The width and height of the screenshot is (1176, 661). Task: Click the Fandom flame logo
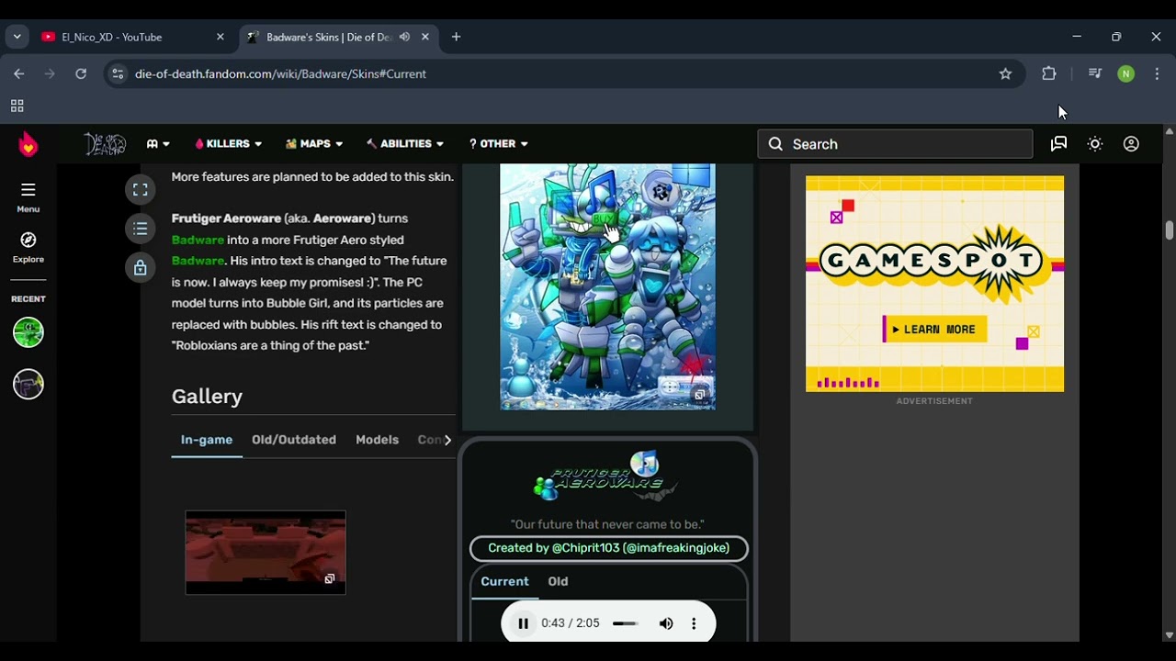point(28,144)
